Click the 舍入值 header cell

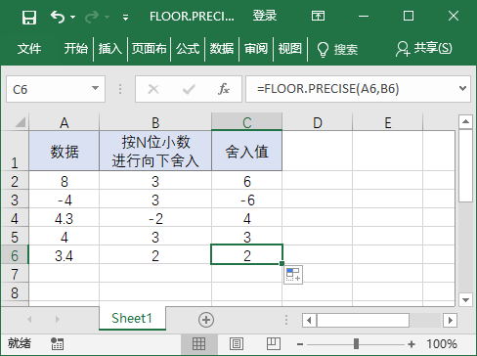pyautogui.click(x=247, y=151)
